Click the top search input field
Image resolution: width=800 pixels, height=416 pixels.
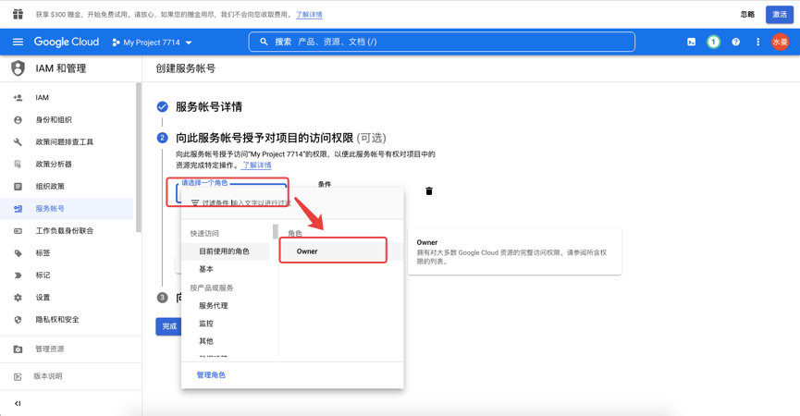[442, 42]
